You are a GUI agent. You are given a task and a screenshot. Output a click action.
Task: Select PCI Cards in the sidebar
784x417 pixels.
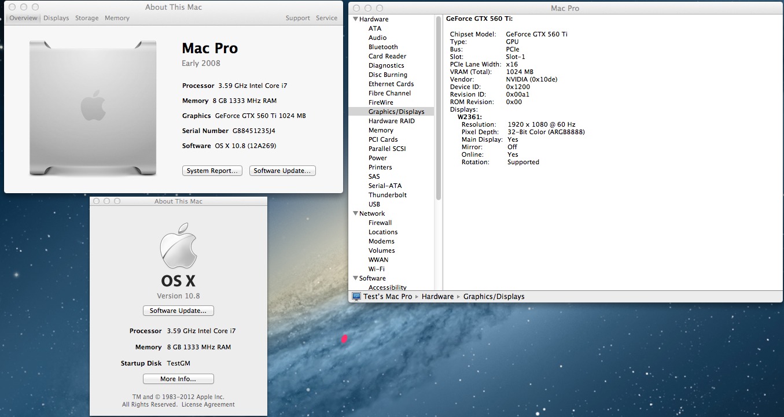[383, 139]
